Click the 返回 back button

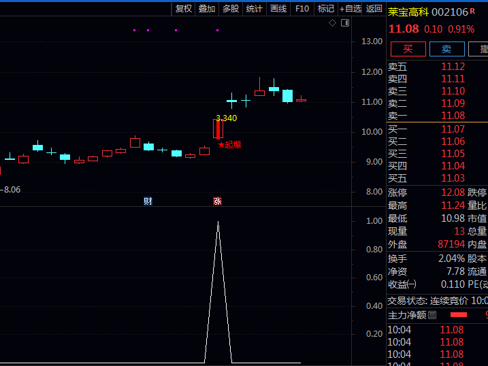click(x=374, y=9)
